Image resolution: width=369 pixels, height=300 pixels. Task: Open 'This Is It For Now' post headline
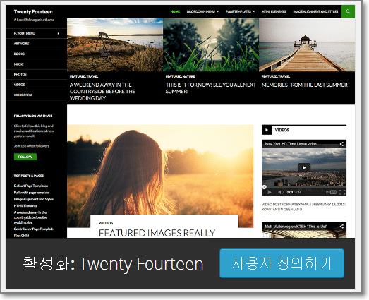coord(211,88)
